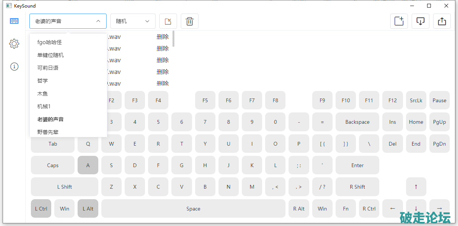
Task: Choose 木鱼 in the sound pack list
Action: [43, 94]
